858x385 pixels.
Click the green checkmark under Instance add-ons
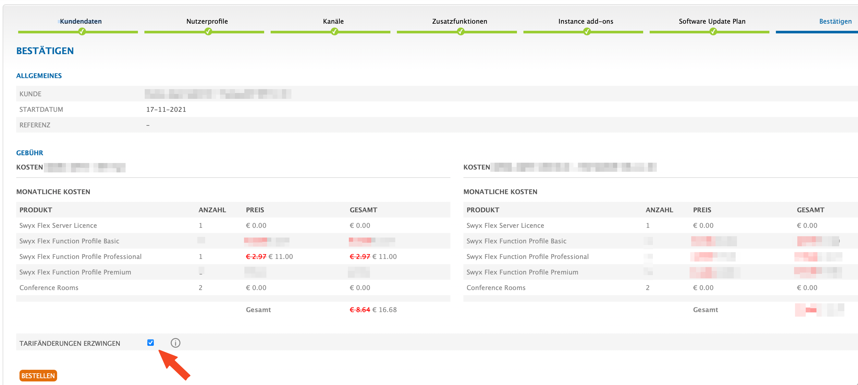(587, 32)
